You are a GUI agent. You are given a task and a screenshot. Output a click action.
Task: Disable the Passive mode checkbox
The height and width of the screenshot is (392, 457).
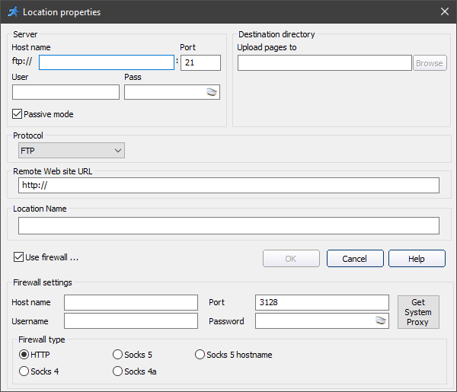click(x=18, y=114)
